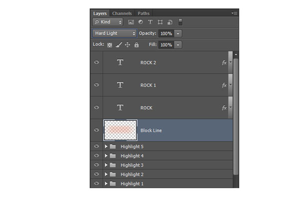
Task: Lock image pixels brush icon
Action: click(x=119, y=45)
